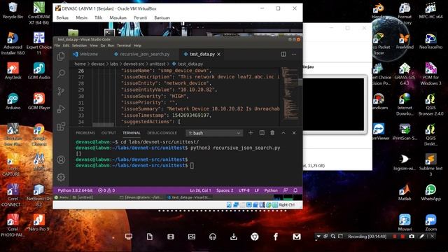Open Zoom desktop icon
The height and width of the screenshot is (252, 448).
(430, 223)
